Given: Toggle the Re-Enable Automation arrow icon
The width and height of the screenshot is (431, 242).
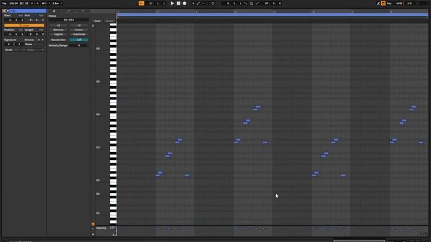Looking at the screenshot, I should [x=203, y=3].
